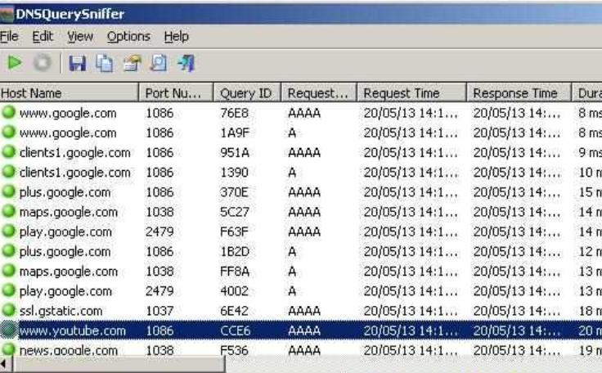The width and height of the screenshot is (602, 373).
Task: Click Query ID cell CCE6
Action: [x=235, y=330]
